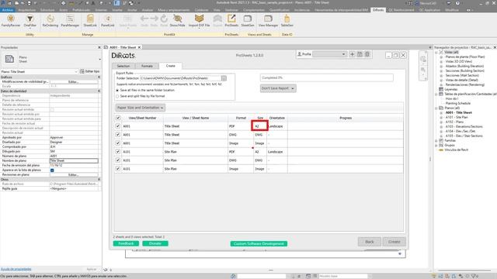Select the DiRoots ribbon tab
Screen dimensions: 497x279
tap(378, 10)
